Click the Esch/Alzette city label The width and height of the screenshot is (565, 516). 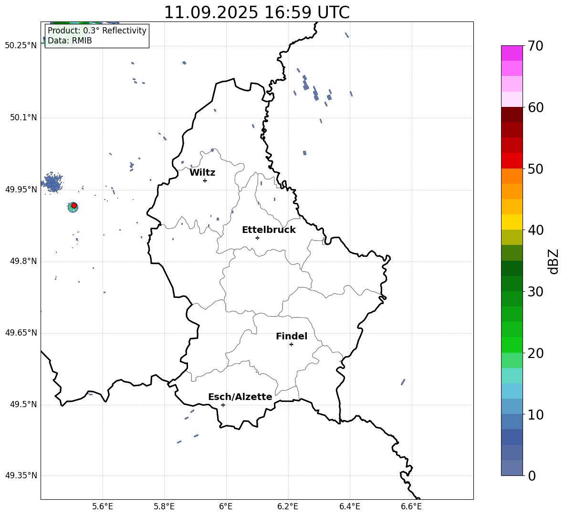(x=240, y=397)
